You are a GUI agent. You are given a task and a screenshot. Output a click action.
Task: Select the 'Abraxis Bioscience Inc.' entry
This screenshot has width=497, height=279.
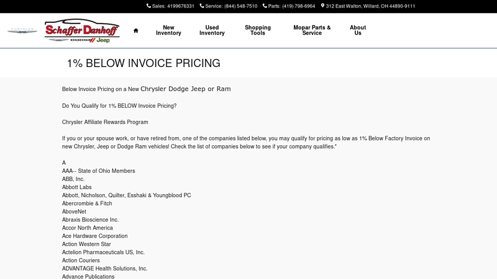(x=90, y=219)
